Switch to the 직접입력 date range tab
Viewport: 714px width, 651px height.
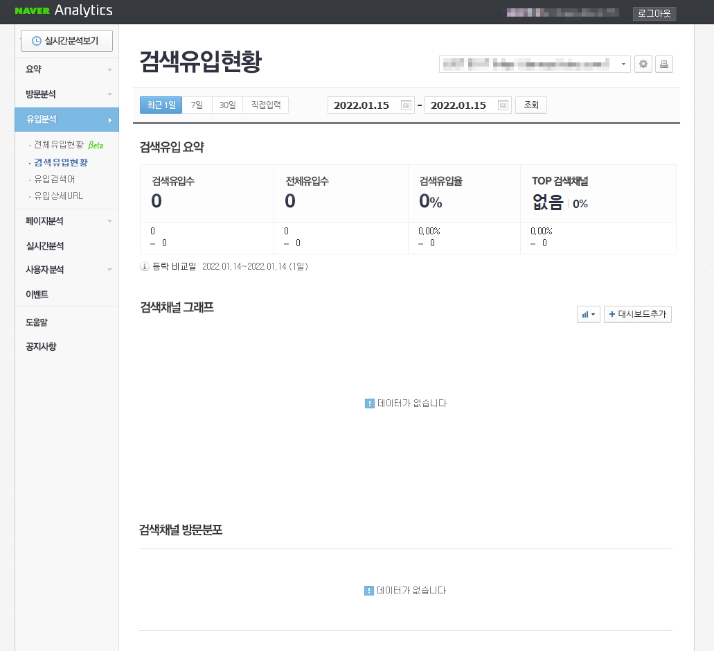coord(266,105)
